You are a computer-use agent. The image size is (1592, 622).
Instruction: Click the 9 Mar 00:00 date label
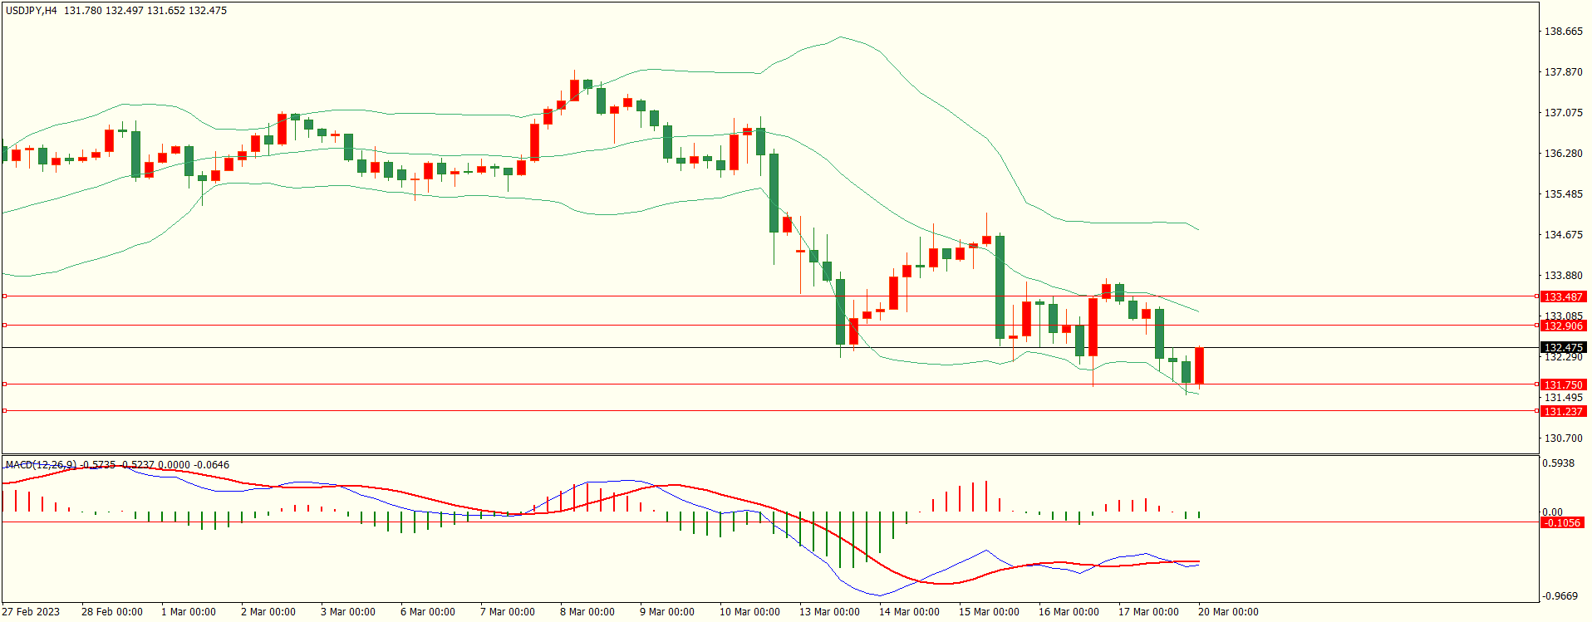(x=667, y=612)
